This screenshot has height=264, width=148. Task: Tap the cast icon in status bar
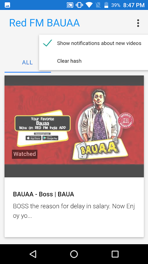coord(70,5)
